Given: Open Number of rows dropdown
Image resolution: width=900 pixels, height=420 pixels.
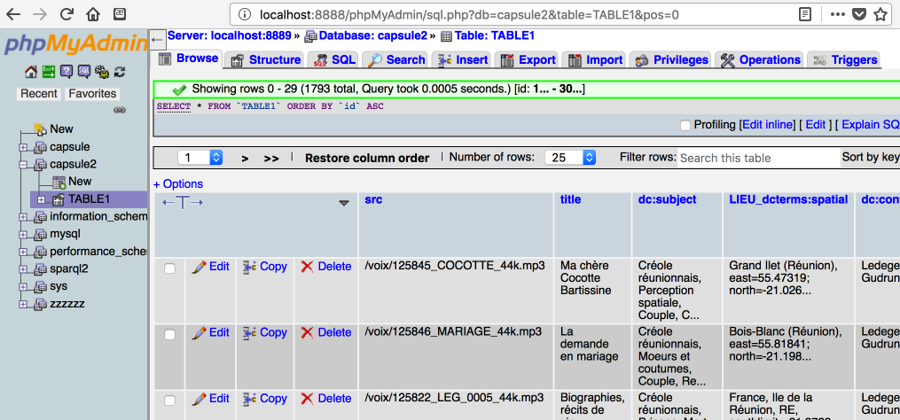Looking at the screenshot, I should pyautogui.click(x=570, y=158).
